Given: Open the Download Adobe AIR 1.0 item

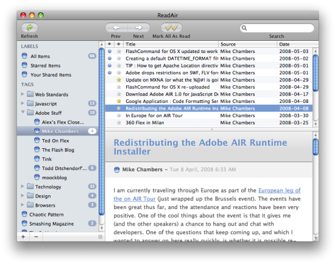Looking at the screenshot, I should click(x=208, y=94).
